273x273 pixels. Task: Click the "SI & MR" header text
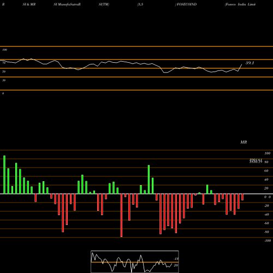coord(29,4)
